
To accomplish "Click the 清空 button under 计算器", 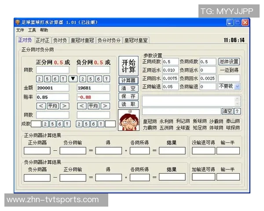I will point(128,88).
